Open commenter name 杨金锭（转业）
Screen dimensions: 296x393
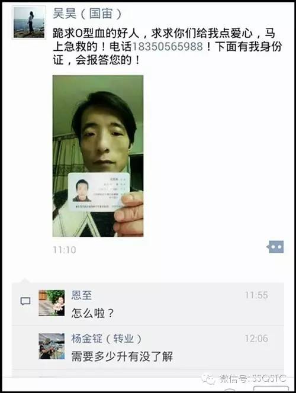[107, 339]
